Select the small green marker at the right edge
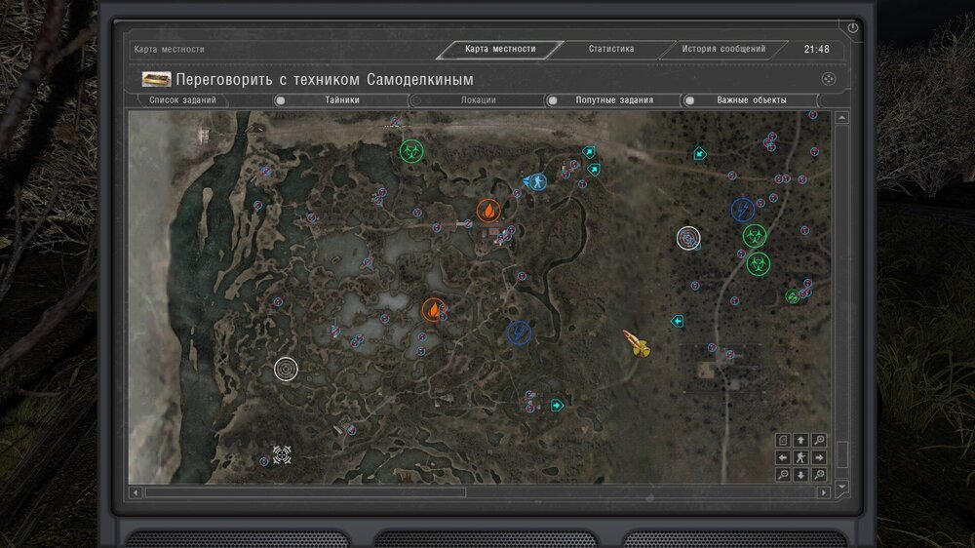 (792, 296)
